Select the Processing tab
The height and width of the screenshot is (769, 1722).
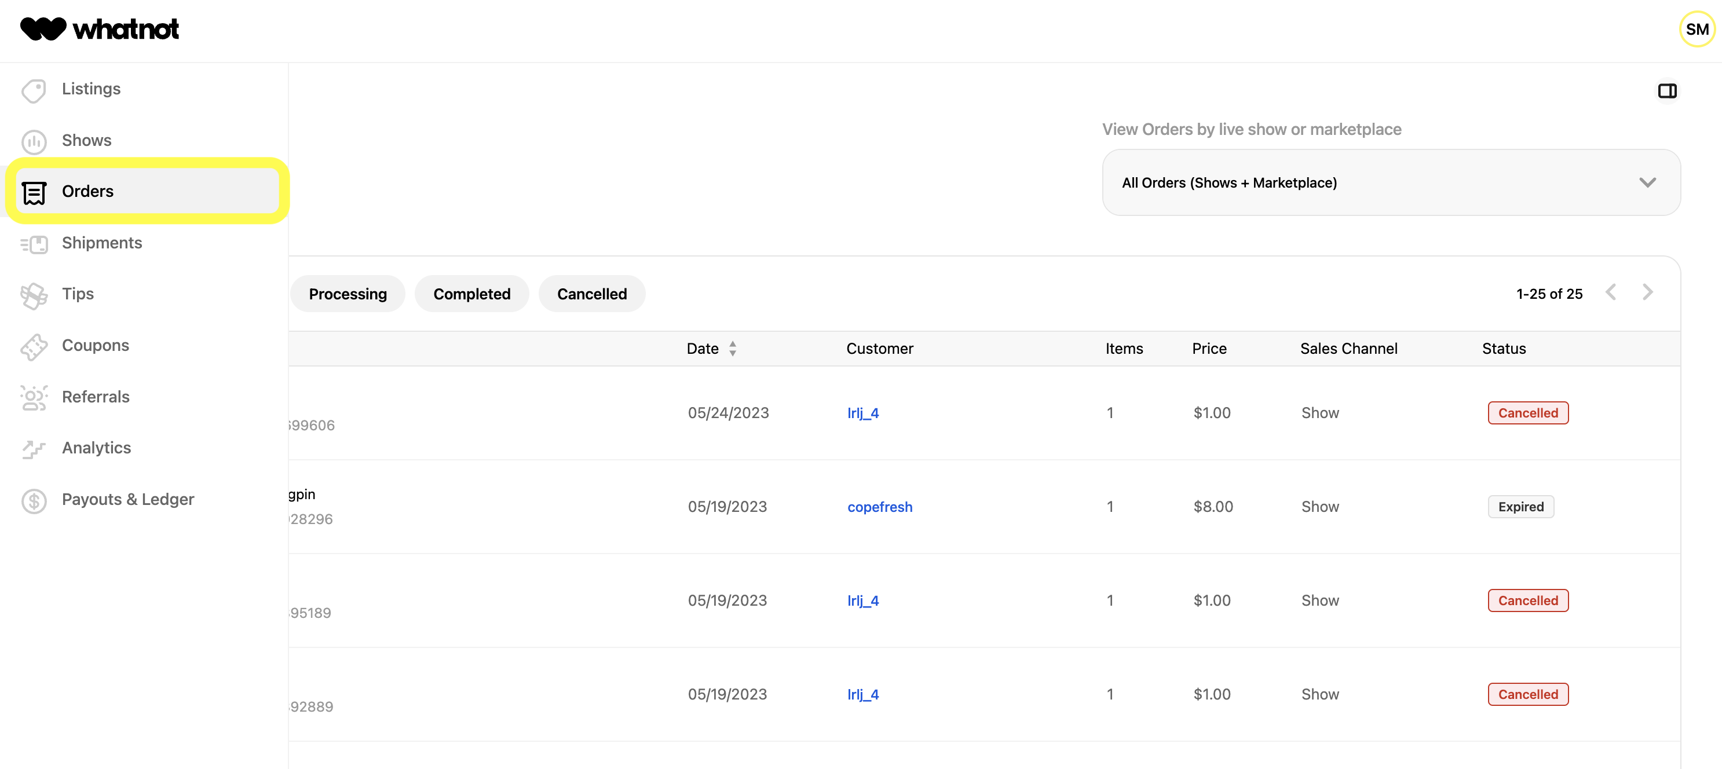[x=347, y=292]
